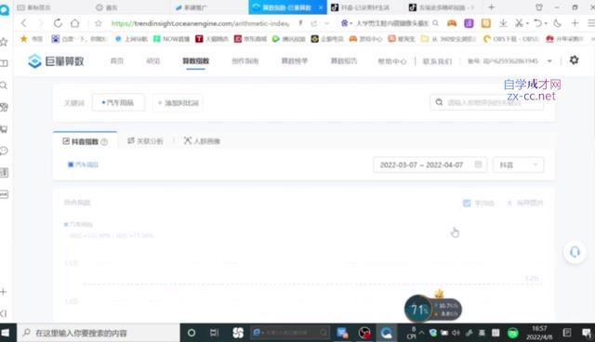Open the 2022-03-07 – 2022-04-07 date range picker

click(x=430, y=164)
